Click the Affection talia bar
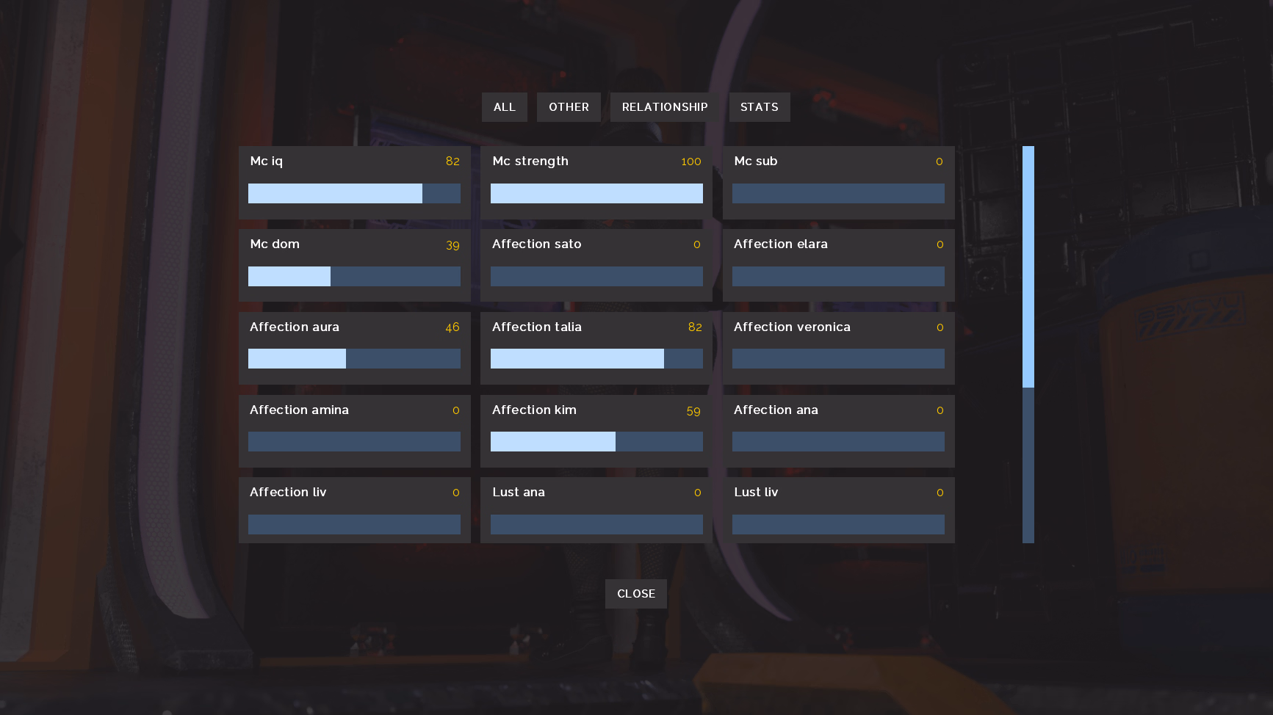 pyautogui.click(x=596, y=359)
